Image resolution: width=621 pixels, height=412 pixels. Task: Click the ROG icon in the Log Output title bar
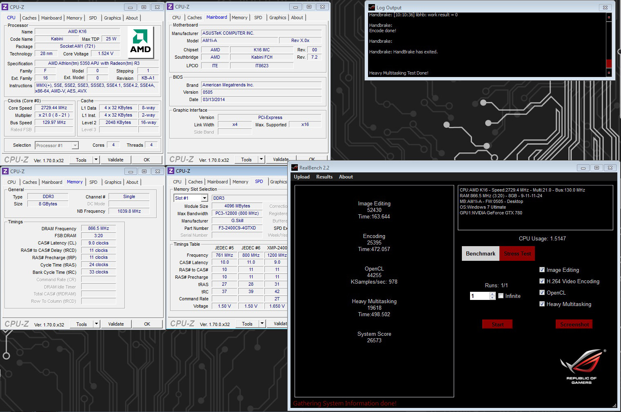372,7
